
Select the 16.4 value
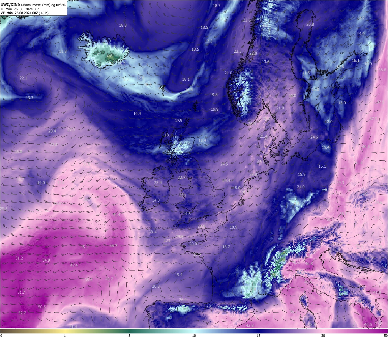137,114
